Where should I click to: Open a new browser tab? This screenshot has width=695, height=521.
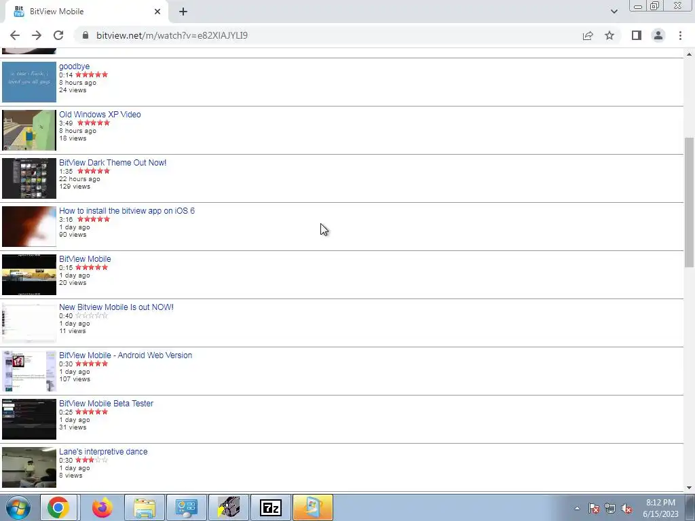(183, 12)
